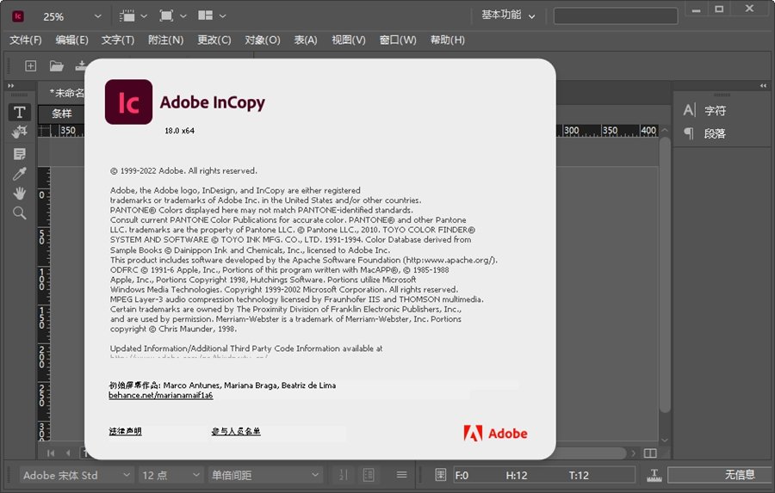Open the 单倍间距 line spacing dropdown
This screenshot has width=775, height=493.
click(265, 475)
